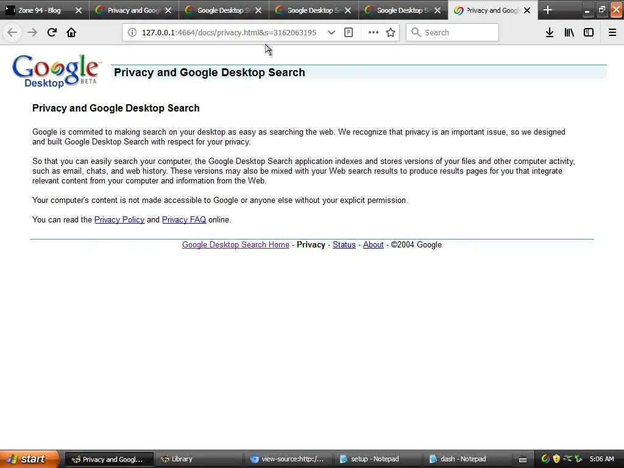624x468 pixels.
Task: Click the security shield tray icon
Action: tap(556, 459)
